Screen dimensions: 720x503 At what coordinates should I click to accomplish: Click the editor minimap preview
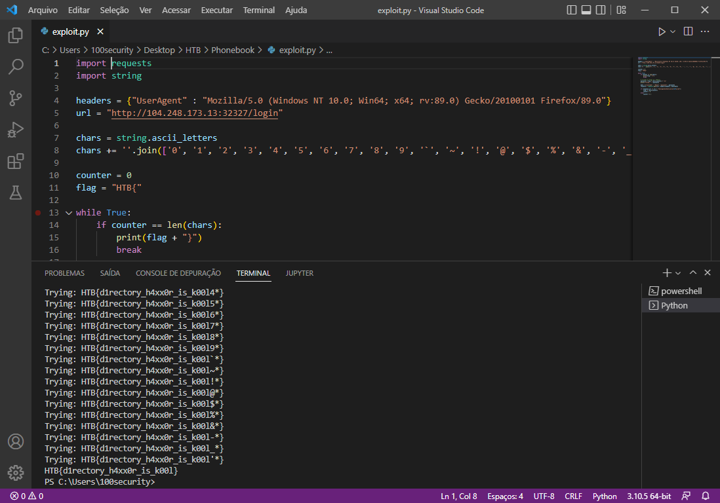pyautogui.click(x=673, y=76)
